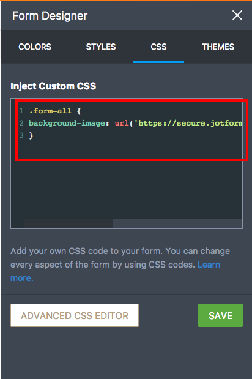Click the empty scrollbar track right of the thumb

coord(177,223)
